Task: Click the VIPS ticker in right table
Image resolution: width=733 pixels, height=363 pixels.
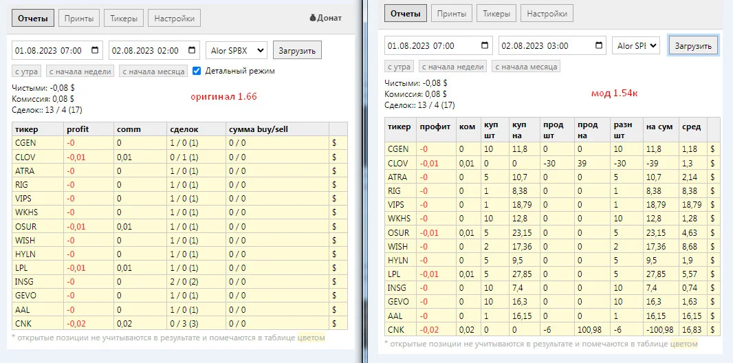Action: 396,205
